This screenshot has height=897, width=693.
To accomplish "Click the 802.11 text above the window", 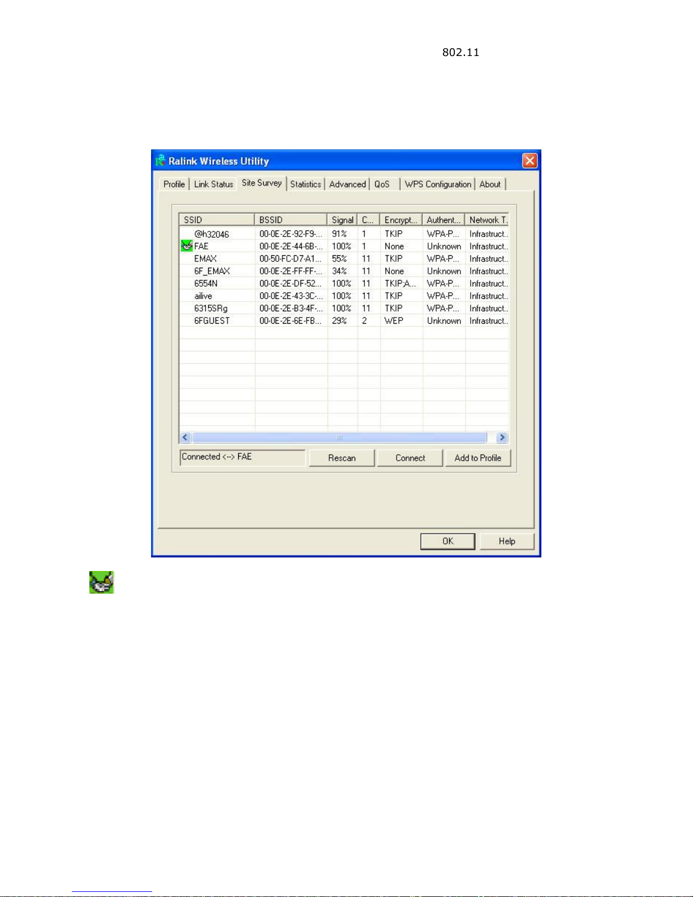I will point(460,52).
